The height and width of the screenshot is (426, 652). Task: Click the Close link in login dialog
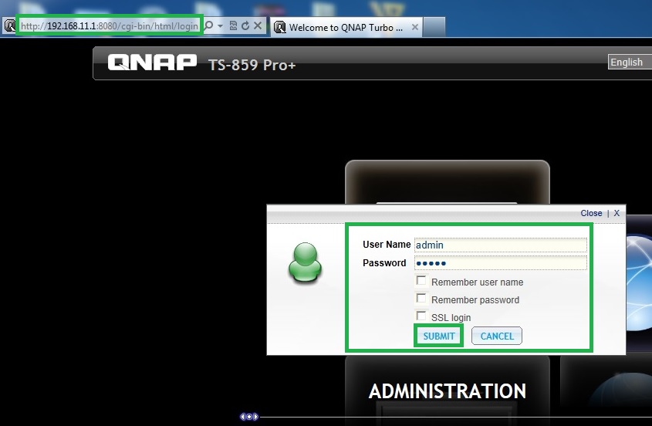(591, 213)
